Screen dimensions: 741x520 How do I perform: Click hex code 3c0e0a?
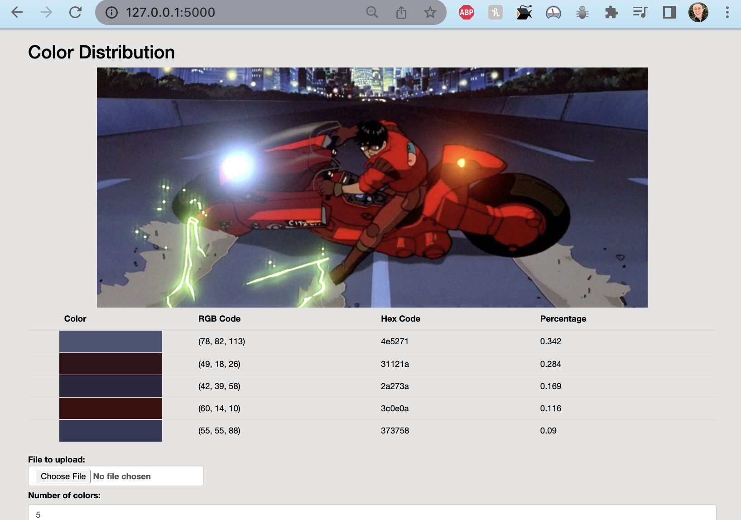click(x=395, y=408)
